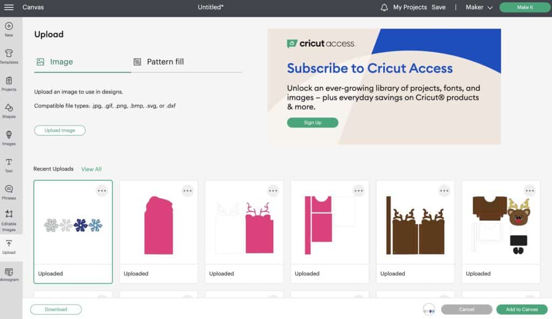Open options for pink bag shape upload
This screenshot has height=319, width=552.
(187, 191)
